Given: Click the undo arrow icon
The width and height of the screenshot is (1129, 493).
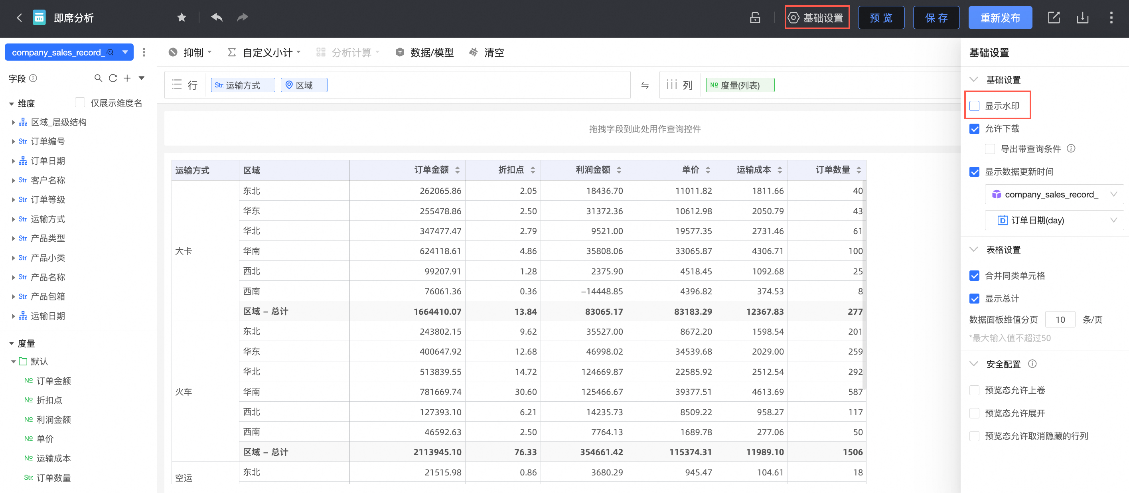Looking at the screenshot, I should pos(217,18).
